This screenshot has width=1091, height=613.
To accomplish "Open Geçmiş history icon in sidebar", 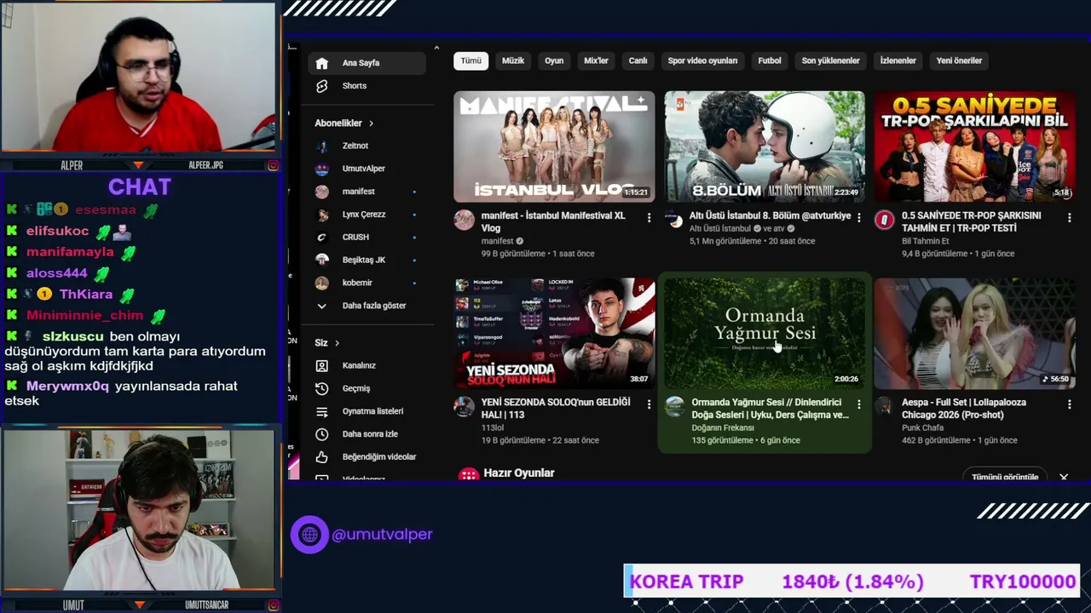I will click(321, 388).
